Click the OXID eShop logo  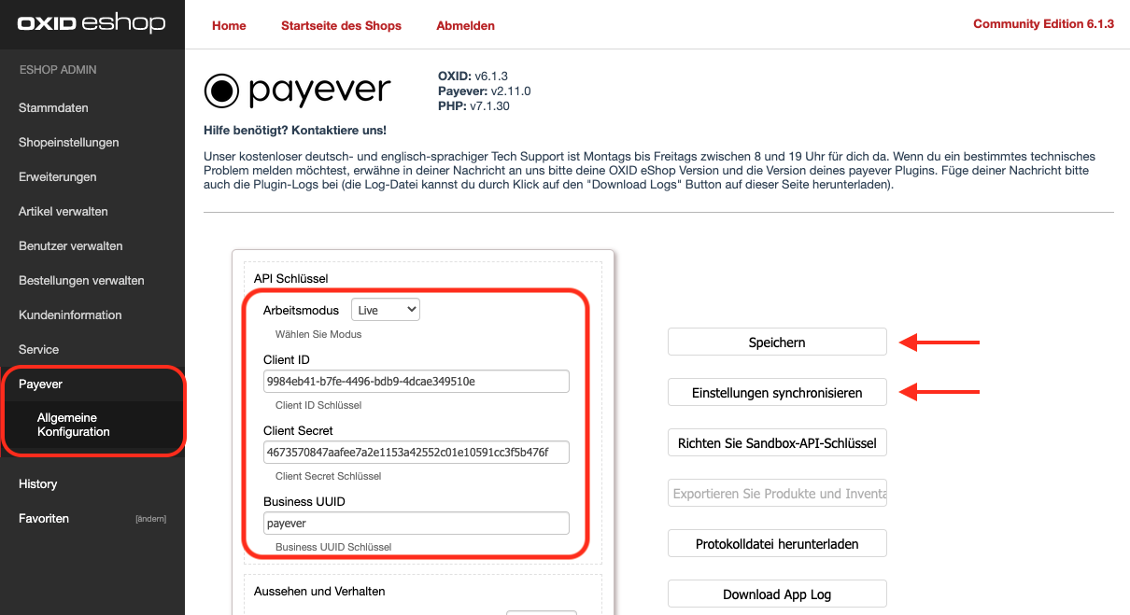tap(92, 24)
